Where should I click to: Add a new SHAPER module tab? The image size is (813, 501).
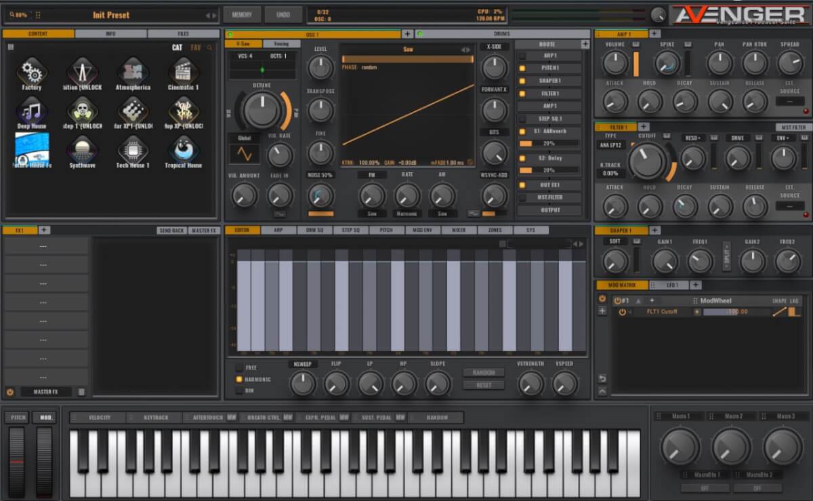(x=654, y=231)
